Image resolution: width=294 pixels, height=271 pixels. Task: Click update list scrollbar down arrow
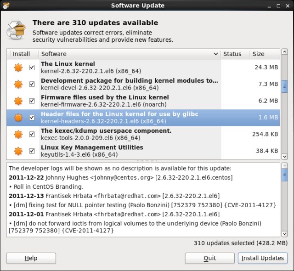(284, 157)
